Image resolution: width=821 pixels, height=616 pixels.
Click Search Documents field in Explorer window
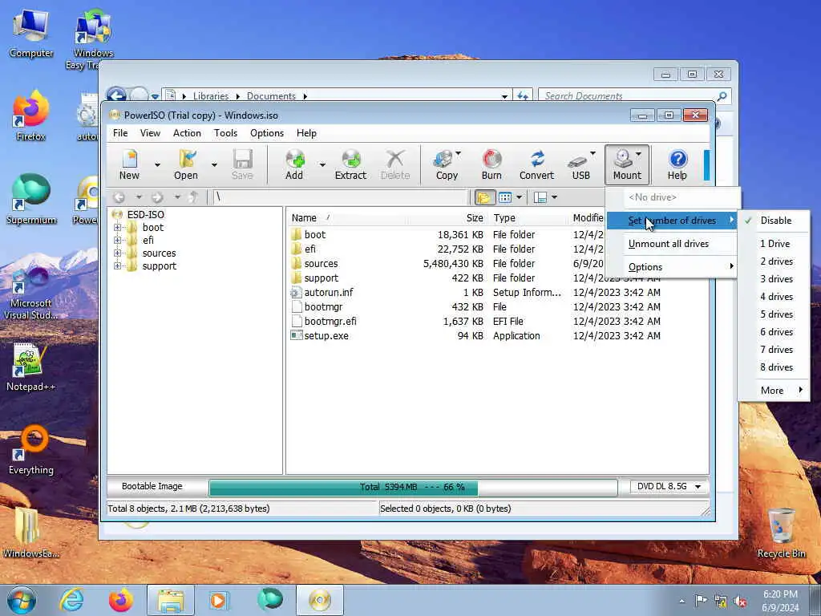click(x=633, y=96)
